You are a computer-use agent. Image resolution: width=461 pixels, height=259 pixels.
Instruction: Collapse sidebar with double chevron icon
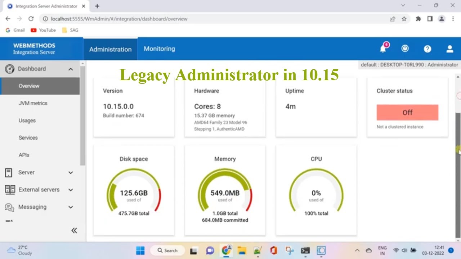click(74, 231)
